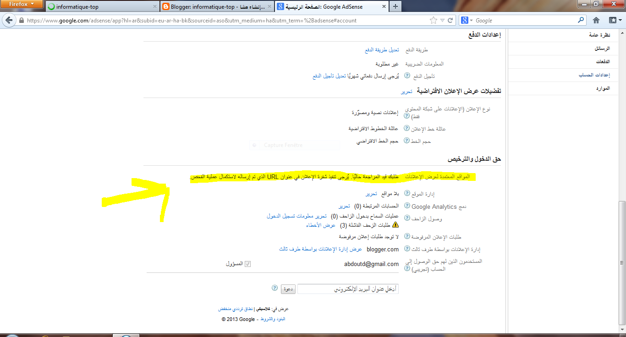Click help icon next to حجم الخط
Viewport: 626px width, 337px height.
pos(407,141)
